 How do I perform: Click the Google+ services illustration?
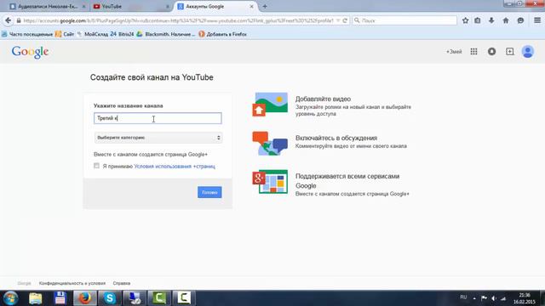click(x=270, y=182)
